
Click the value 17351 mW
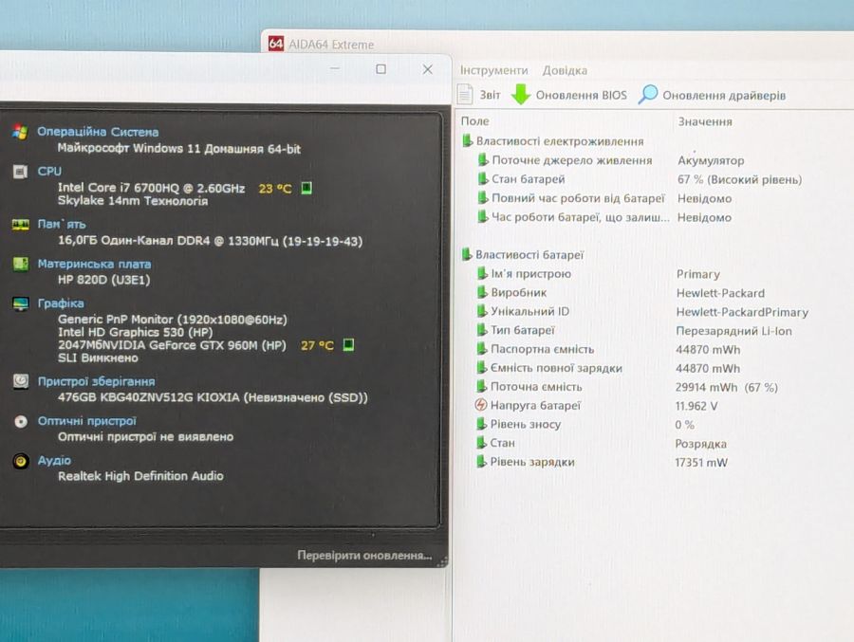click(x=701, y=463)
